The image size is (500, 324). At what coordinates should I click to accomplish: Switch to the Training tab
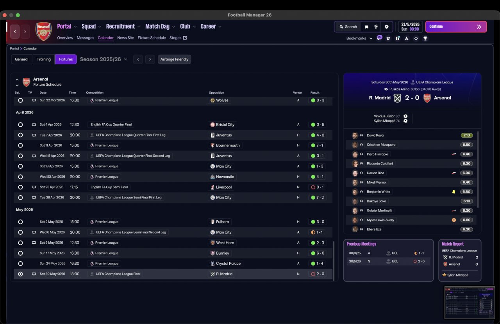(44, 59)
